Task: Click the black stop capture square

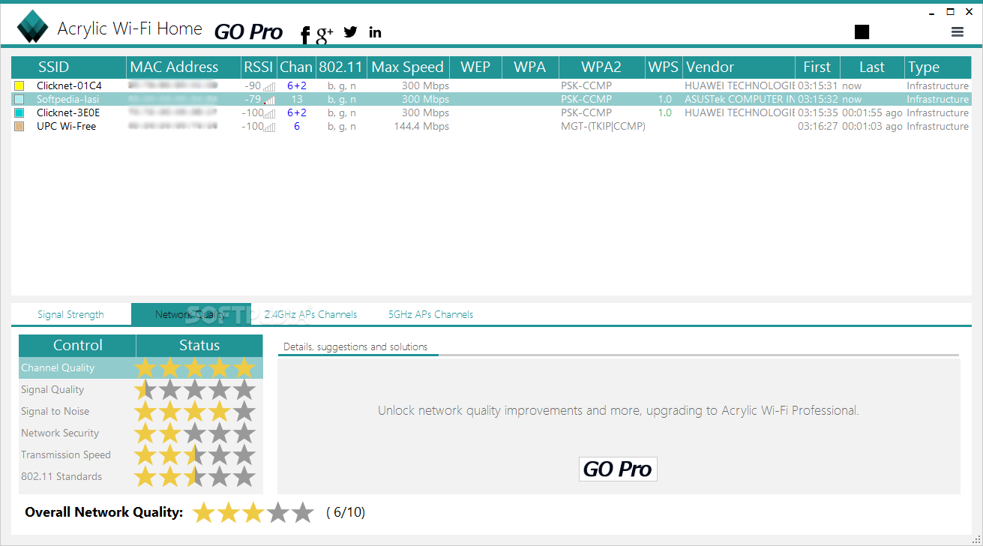Action: (862, 31)
